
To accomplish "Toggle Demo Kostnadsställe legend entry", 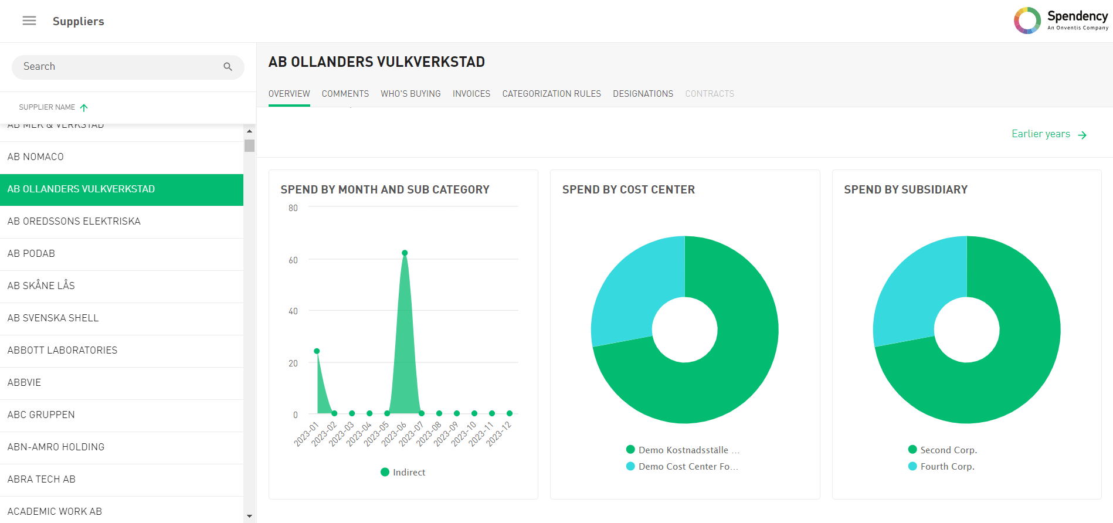I will pyautogui.click(x=683, y=450).
